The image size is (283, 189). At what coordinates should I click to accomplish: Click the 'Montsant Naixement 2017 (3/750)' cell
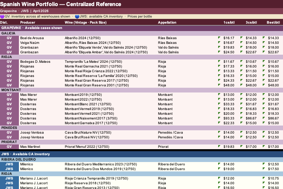(91, 118)
